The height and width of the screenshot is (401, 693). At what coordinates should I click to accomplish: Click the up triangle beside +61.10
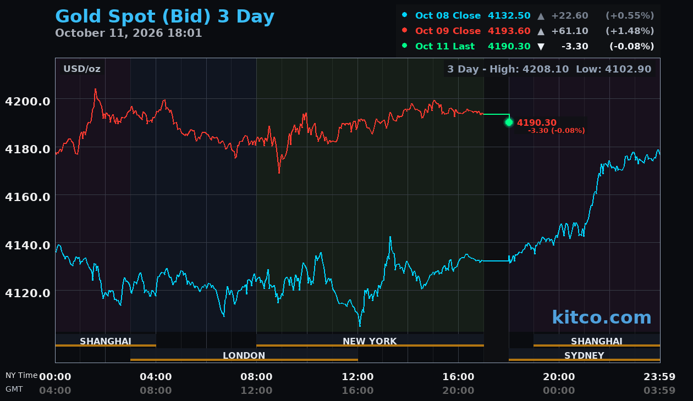(541, 31)
